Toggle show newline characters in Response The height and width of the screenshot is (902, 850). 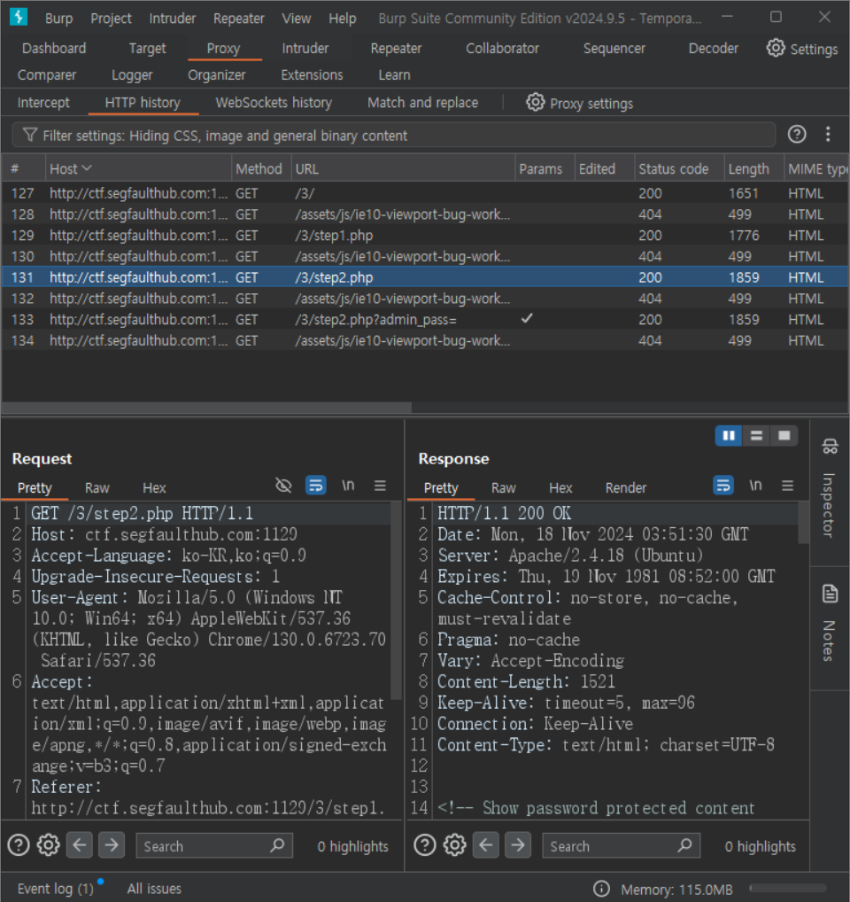coord(755,486)
